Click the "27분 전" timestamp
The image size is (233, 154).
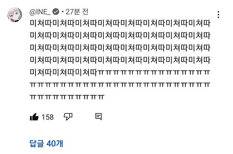point(77,12)
